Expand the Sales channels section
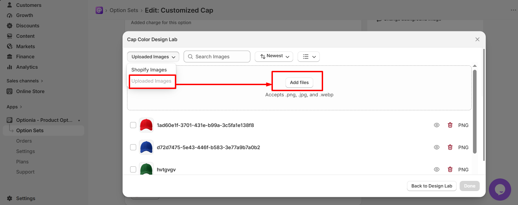 (x=25, y=81)
